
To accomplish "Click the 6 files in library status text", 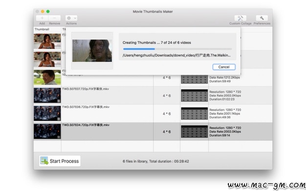I will (x=156, y=161).
